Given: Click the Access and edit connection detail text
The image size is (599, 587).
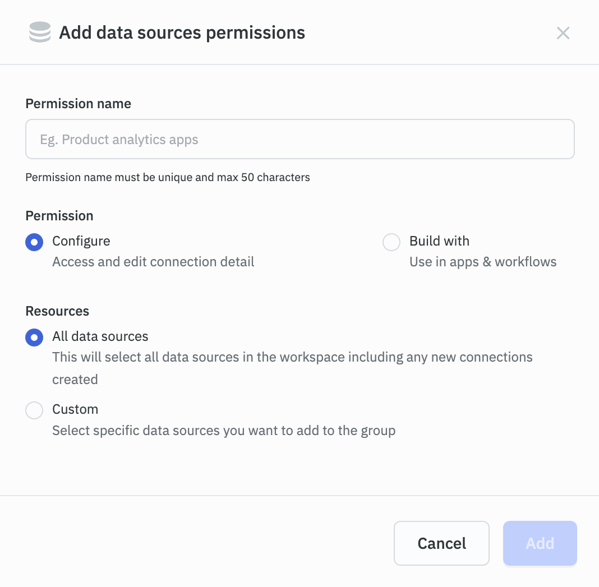Looking at the screenshot, I should [x=153, y=261].
